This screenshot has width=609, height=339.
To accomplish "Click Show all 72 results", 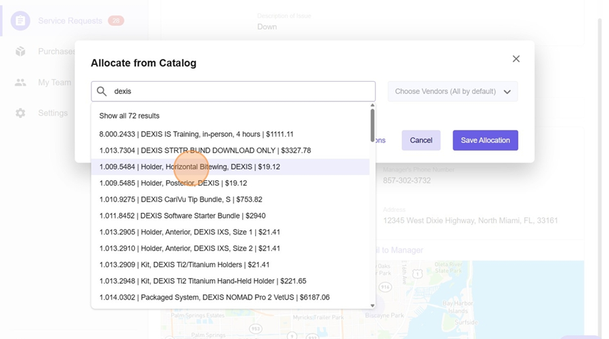I will pyautogui.click(x=129, y=116).
